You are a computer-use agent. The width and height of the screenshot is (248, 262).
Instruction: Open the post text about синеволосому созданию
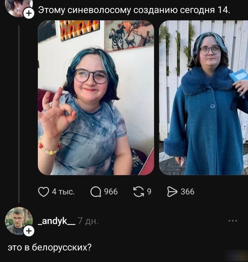[134, 10]
